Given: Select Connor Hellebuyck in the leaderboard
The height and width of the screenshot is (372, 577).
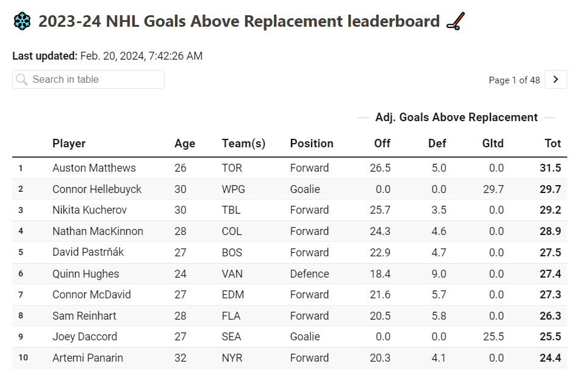Looking at the screenshot, I should tap(98, 189).
